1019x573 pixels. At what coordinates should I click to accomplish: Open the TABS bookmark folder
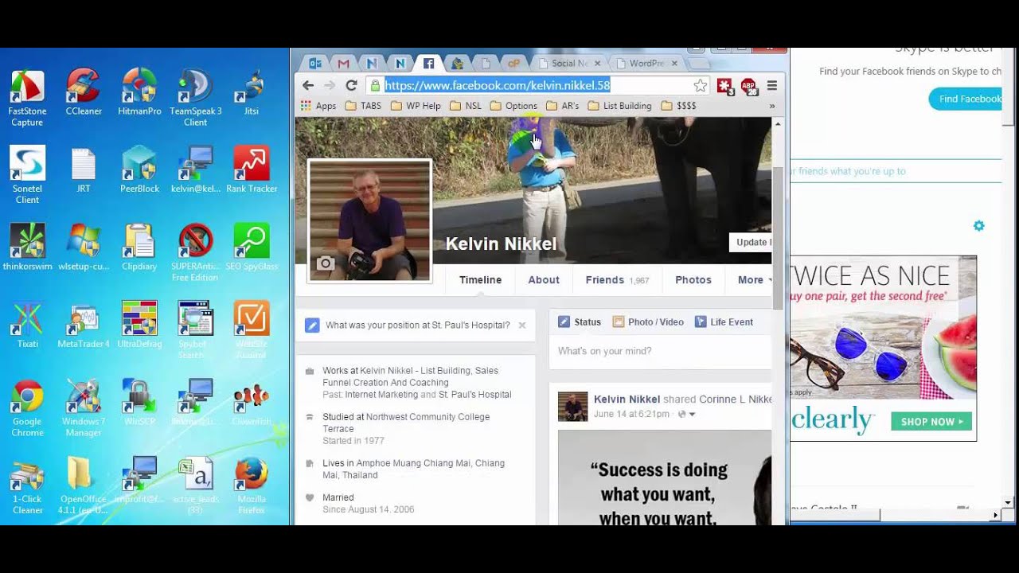coord(363,106)
